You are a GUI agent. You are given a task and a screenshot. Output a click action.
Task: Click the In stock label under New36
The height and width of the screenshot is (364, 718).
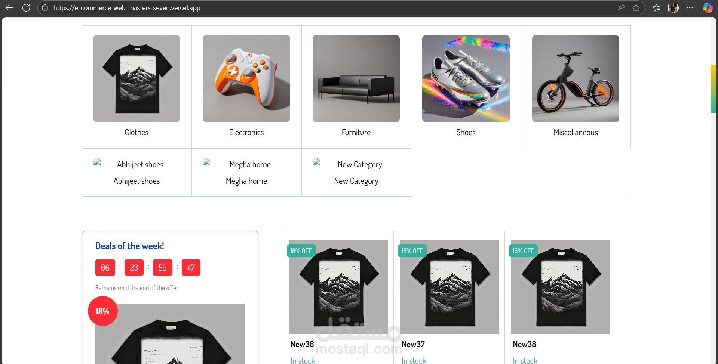[303, 361]
